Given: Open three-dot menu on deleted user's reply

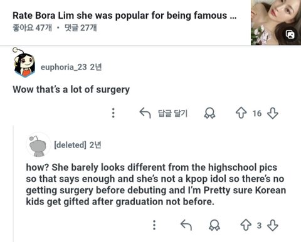Looking at the screenshot, I should pyautogui.click(x=154, y=225).
